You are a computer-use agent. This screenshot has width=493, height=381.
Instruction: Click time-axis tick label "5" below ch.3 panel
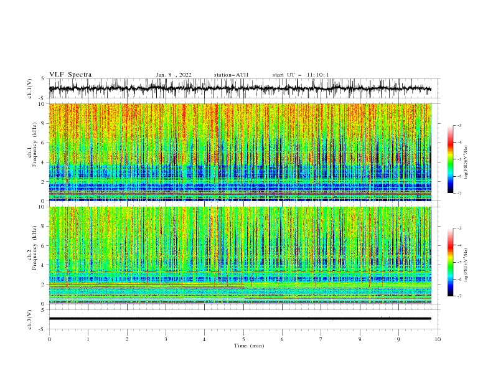(243, 339)
